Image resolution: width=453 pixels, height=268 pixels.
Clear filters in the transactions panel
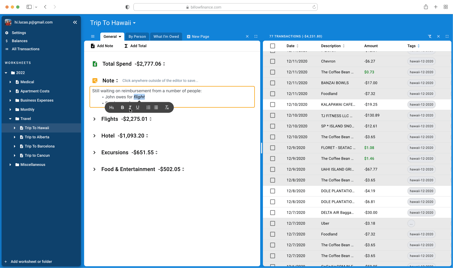[x=430, y=36]
